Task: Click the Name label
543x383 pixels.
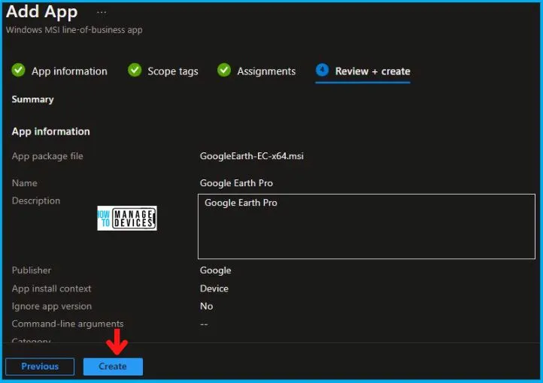Action: [25, 183]
